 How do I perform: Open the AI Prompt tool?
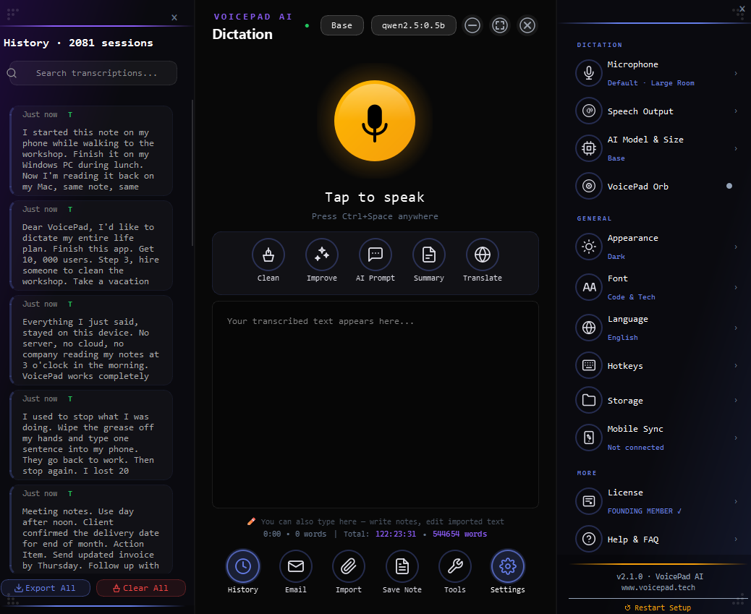[x=375, y=255]
